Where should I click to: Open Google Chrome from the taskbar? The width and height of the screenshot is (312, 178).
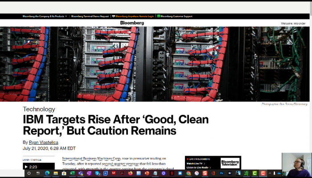[189, 173]
